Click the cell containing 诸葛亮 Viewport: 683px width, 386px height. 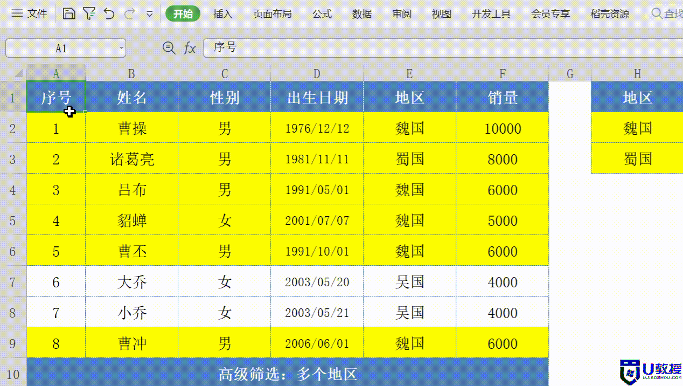[x=131, y=158]
